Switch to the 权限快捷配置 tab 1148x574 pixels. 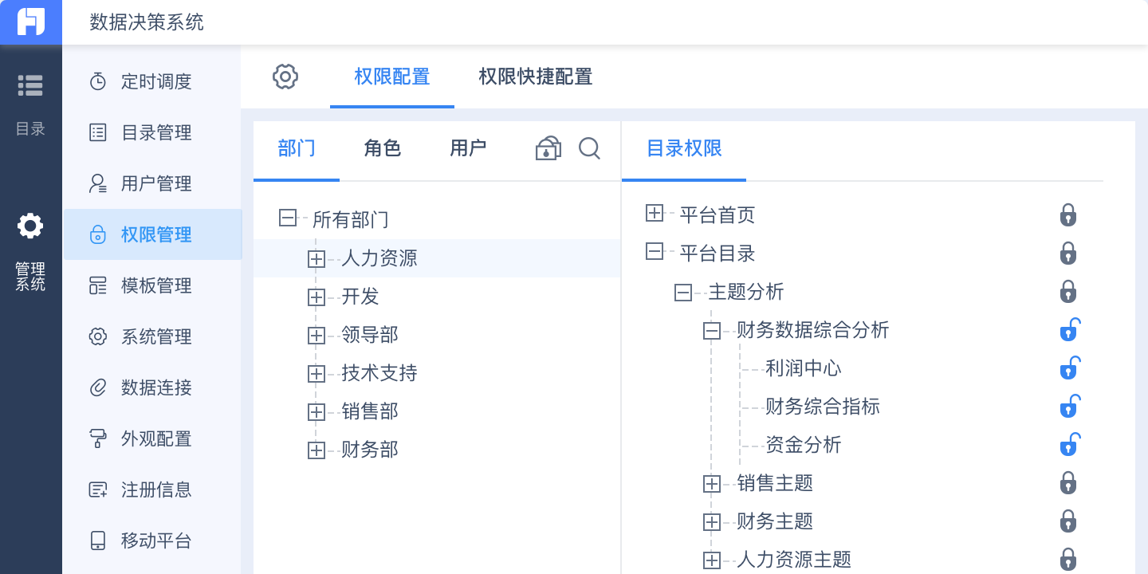[535, 77]
